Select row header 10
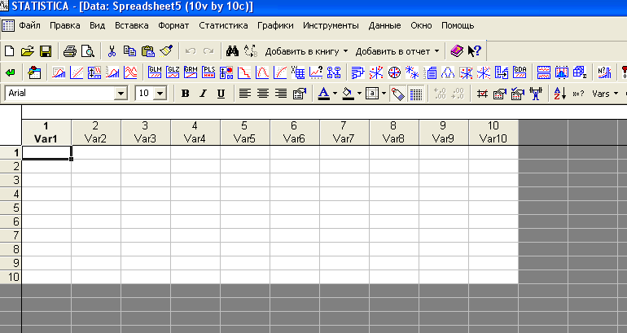 pyautogui.click(x=11, y=277)
